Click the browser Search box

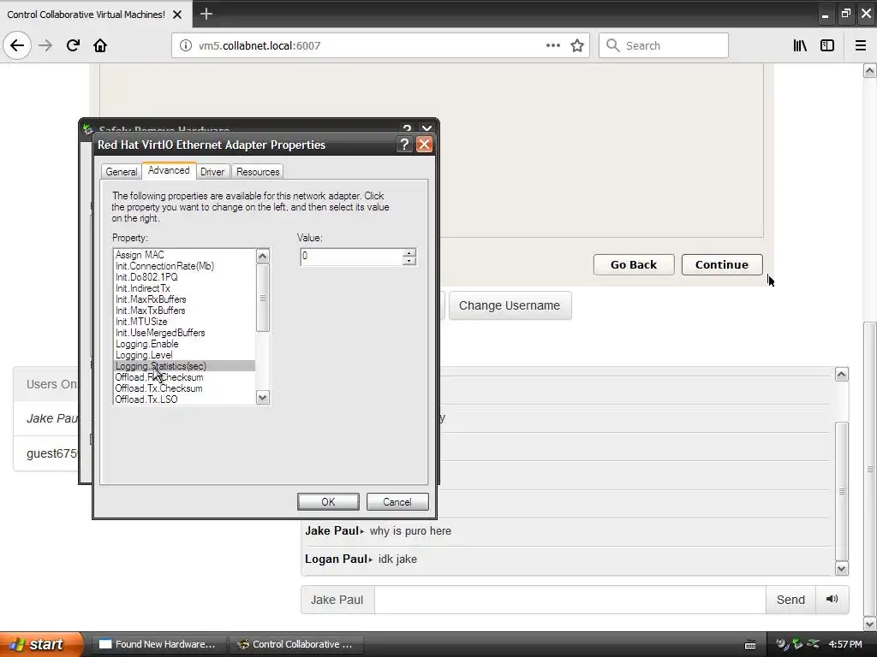tap(664, 45)
